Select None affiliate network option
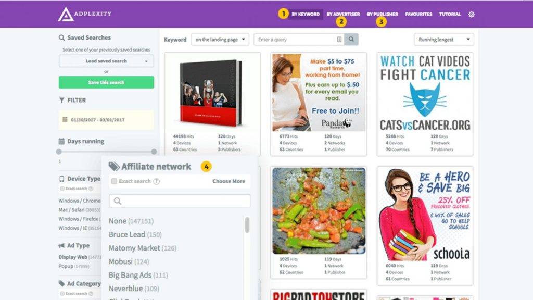This screenshot has width=533, height=300. pyautogui.click(x=131, y=221)
